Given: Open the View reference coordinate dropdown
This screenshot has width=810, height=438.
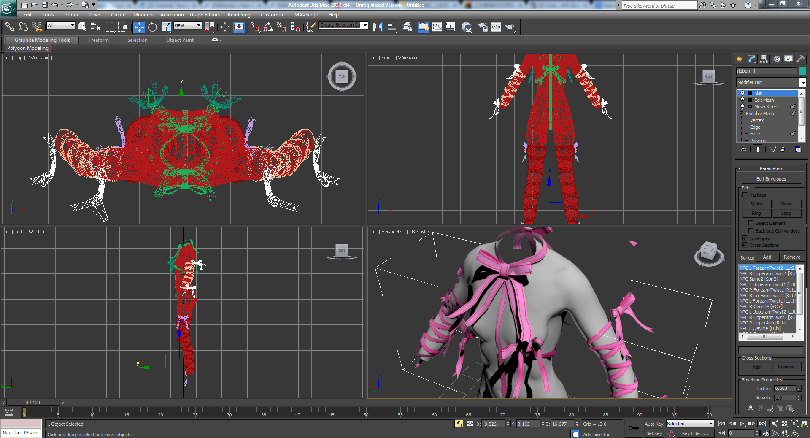Looking at the screenshot, I should pos(188,25).
